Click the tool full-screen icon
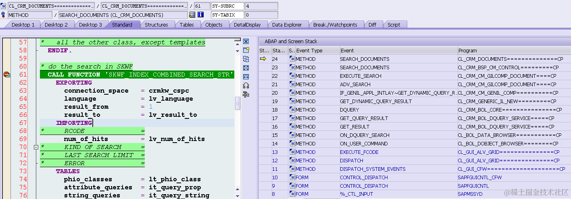The image size is (571, 199). (x=246, y=68)
